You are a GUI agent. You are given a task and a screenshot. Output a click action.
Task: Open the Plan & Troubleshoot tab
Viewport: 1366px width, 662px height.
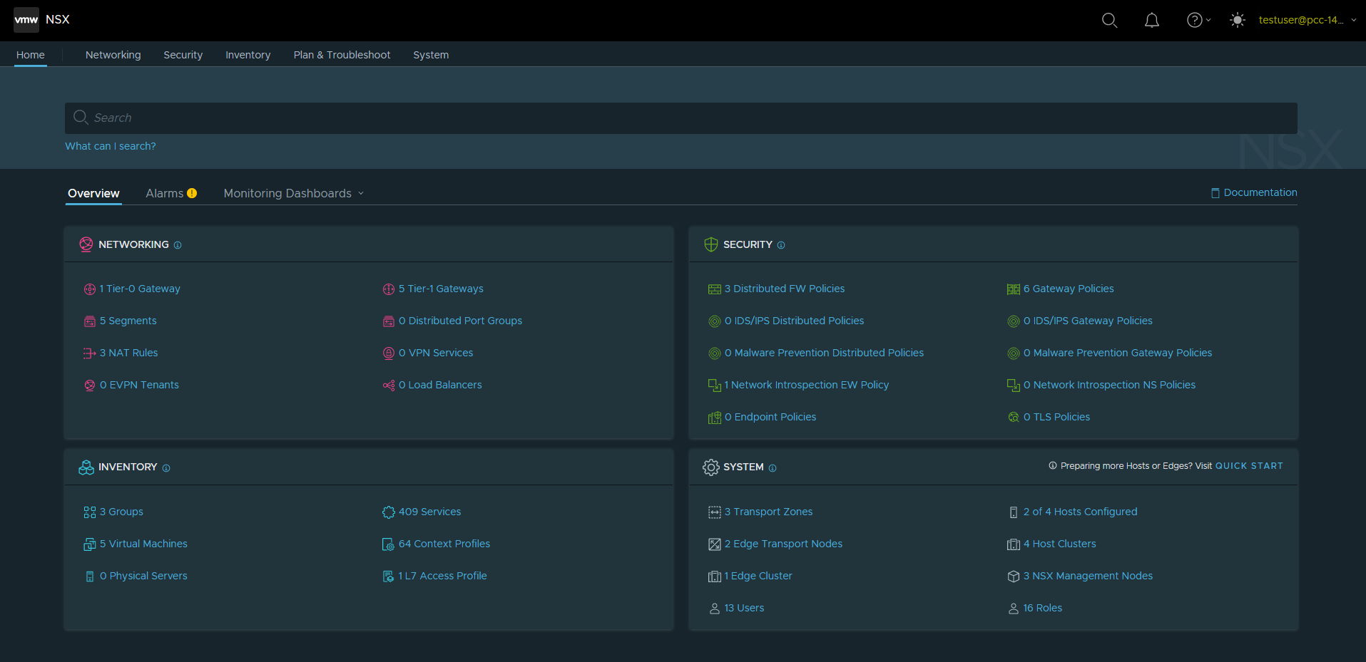click(x=342, y=55)
